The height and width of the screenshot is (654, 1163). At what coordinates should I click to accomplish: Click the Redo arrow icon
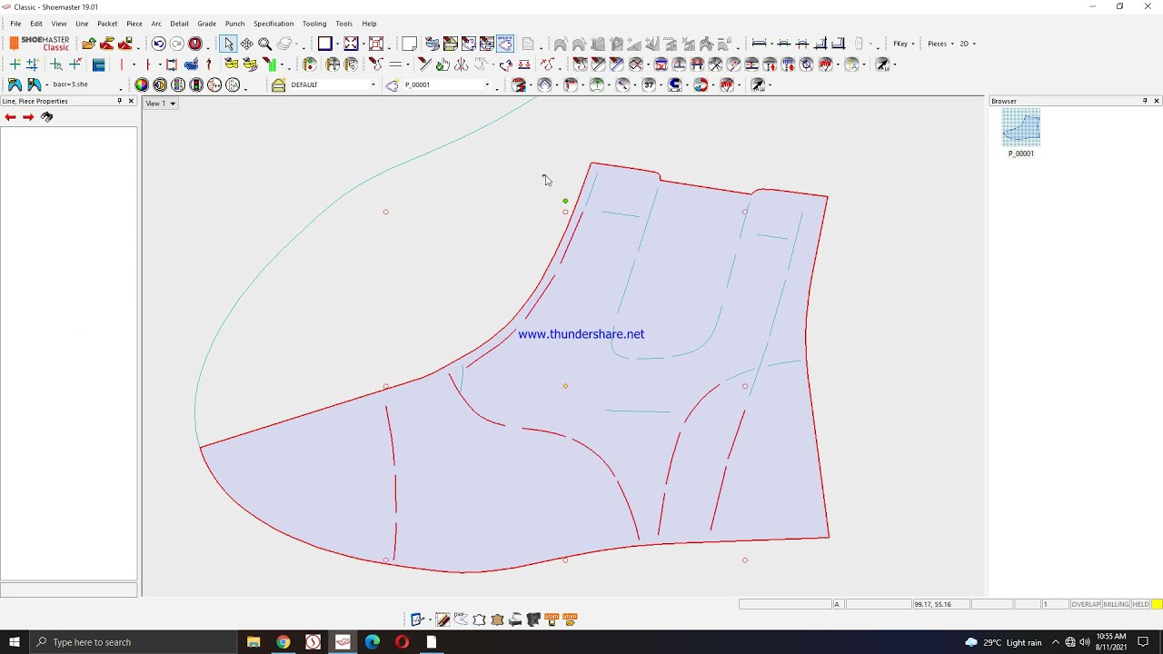(x=177, y=44)
